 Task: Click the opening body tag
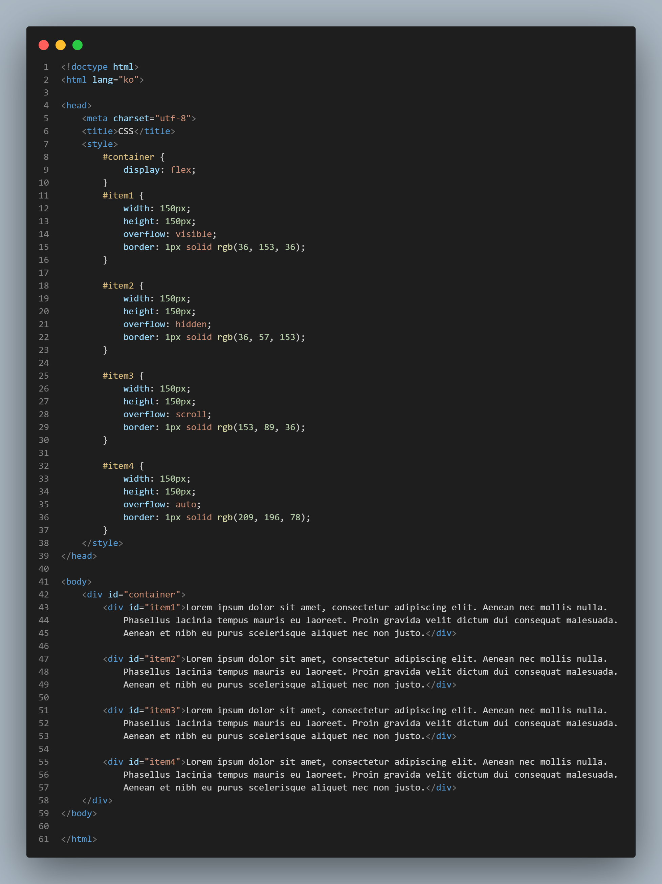coord(76,582)
